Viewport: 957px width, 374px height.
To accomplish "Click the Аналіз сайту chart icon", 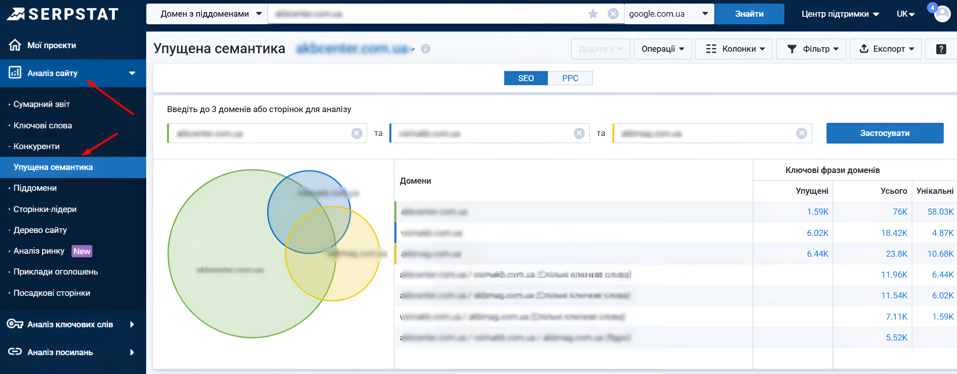I will click(x=15, y=72).
